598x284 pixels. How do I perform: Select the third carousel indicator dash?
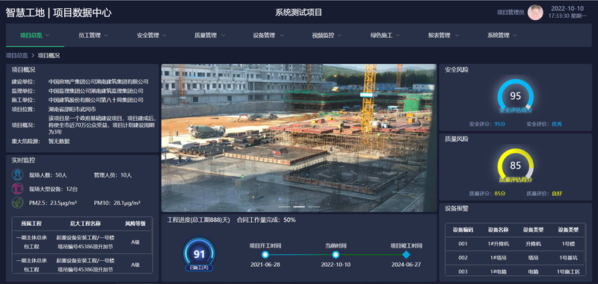click(313, 206)
